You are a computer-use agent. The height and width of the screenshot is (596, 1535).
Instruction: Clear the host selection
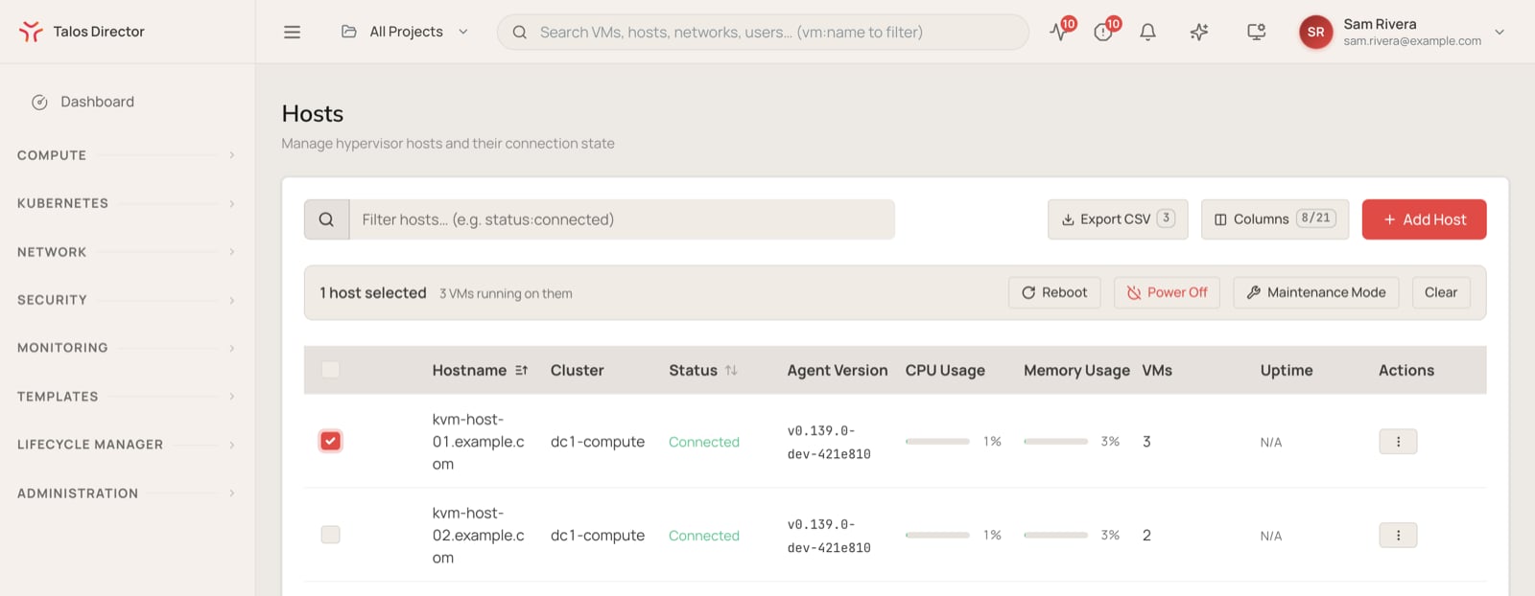[x=1440, y=292]
